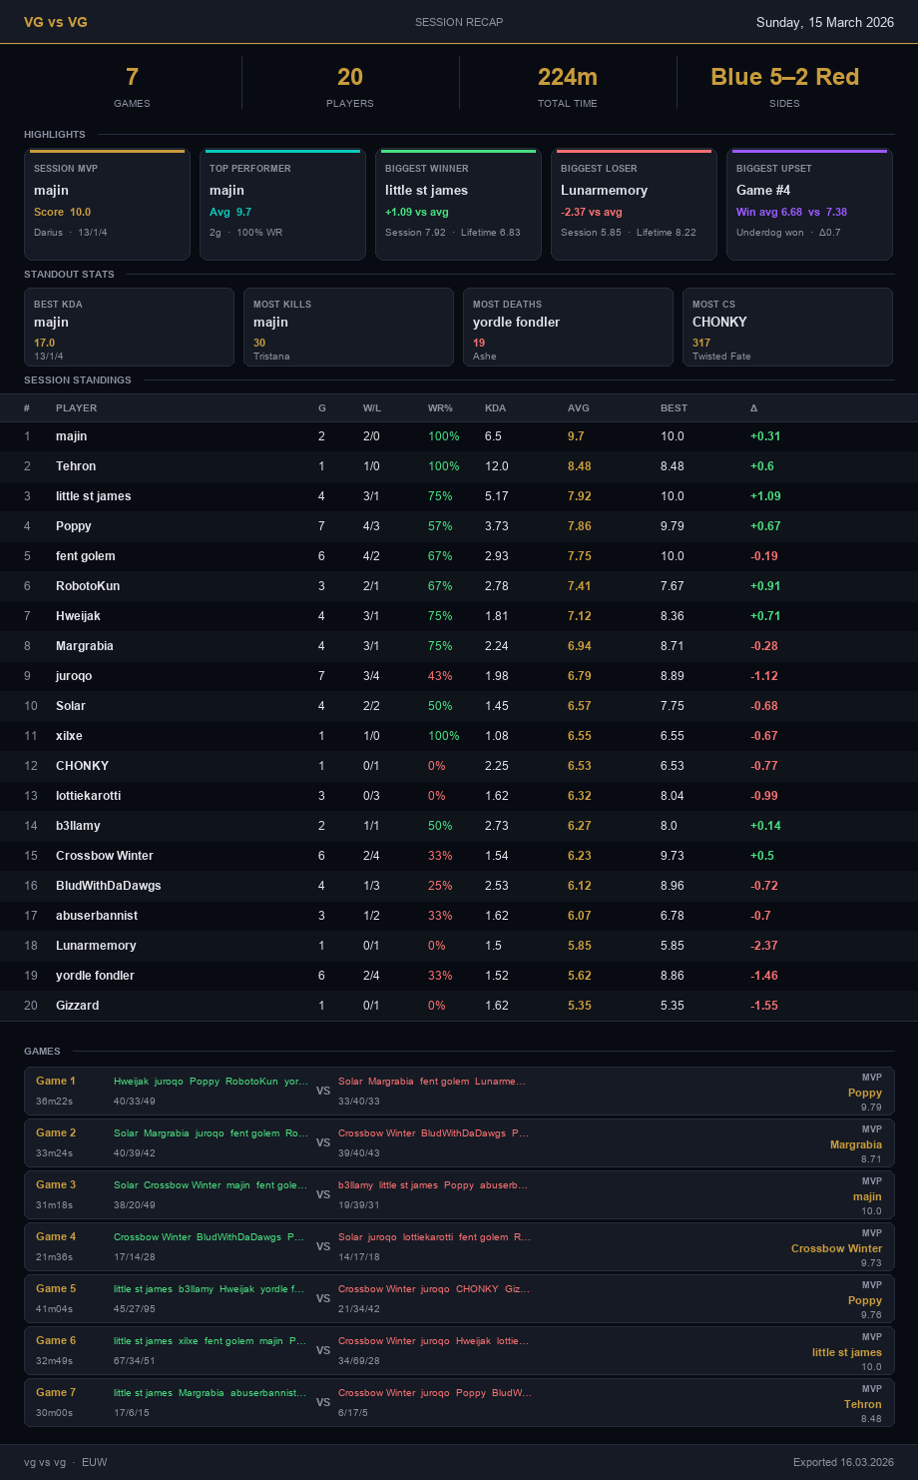Click the KDA '12.0' in Tehron row
918x1480 pixels.
(497, 466)
